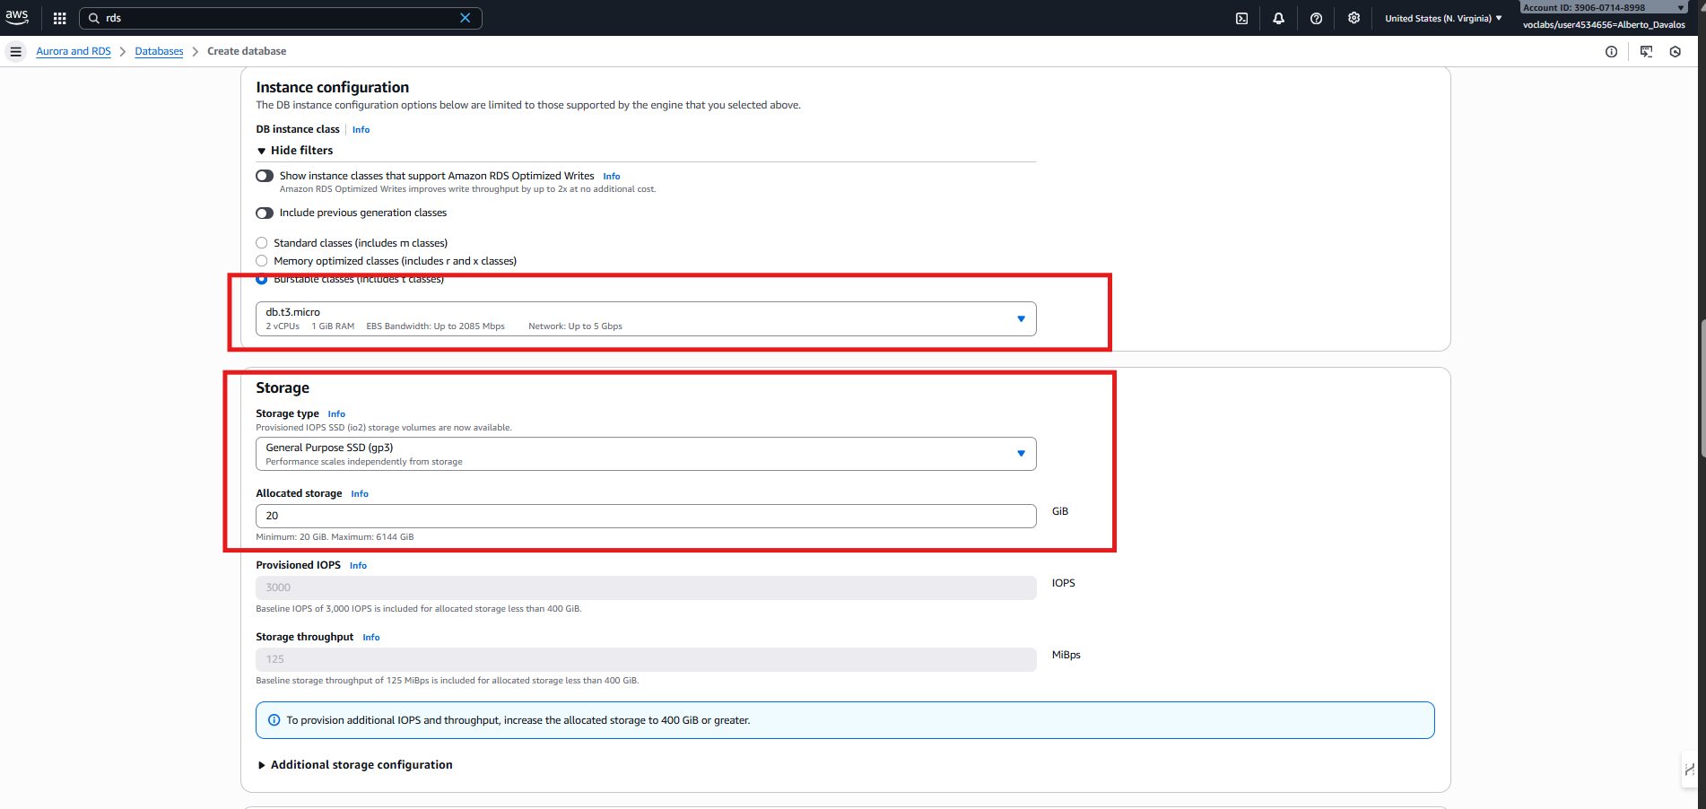Image resolution: width=1706 pixels, height=809 pixels.
Task: Select Memory optimized classes radio button
Action: 262,261
